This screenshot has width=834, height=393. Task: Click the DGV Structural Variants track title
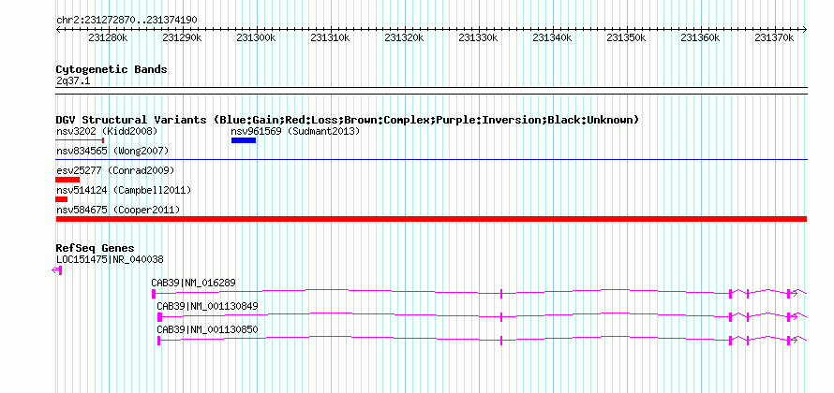tap(347, 120)
